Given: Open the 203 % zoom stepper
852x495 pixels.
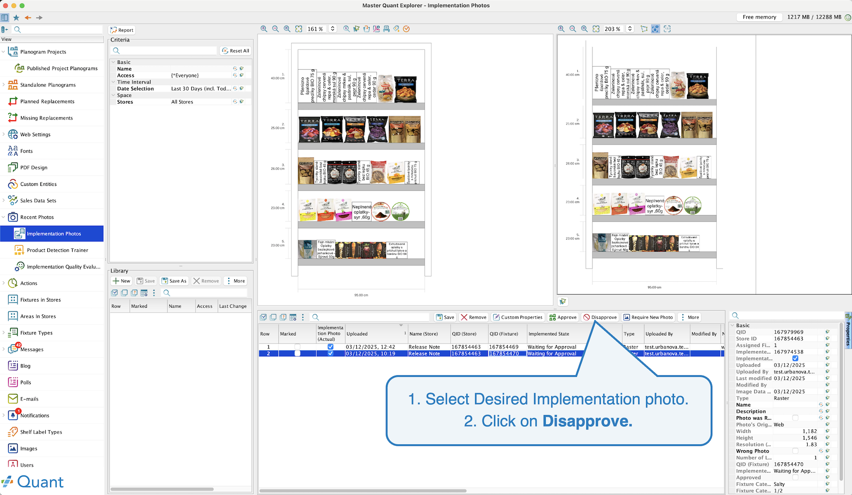Looking at the screenshot, I should point(630,29).
